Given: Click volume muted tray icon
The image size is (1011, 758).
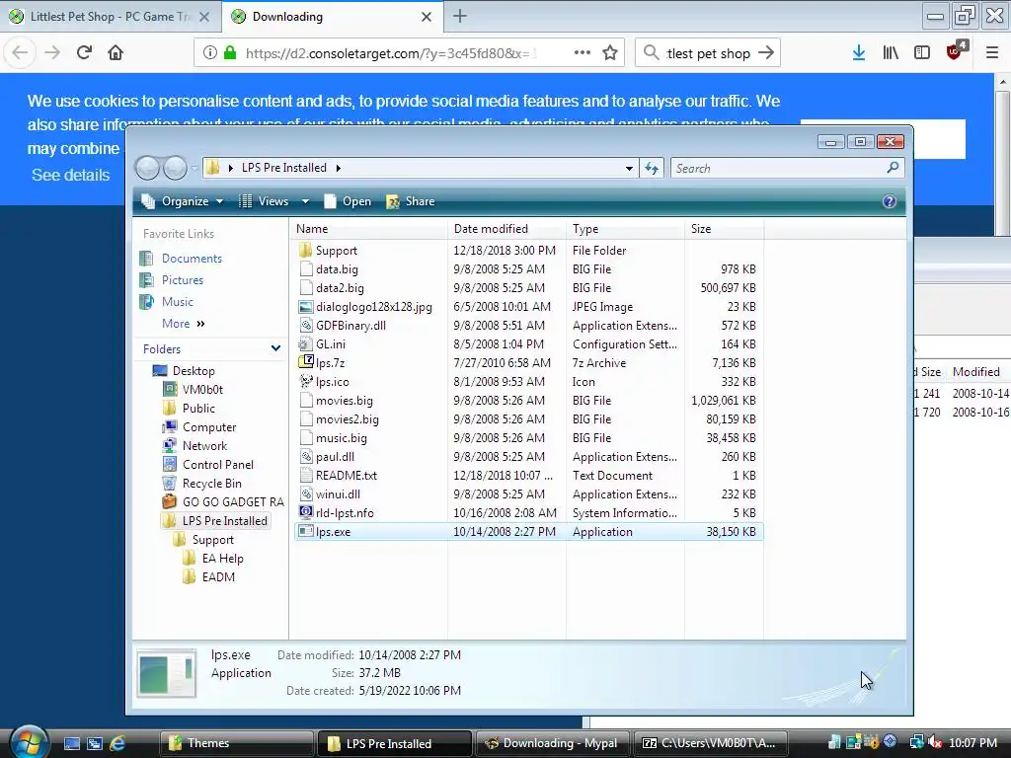Looking at the screenshot, I should (x=935, y=742).
